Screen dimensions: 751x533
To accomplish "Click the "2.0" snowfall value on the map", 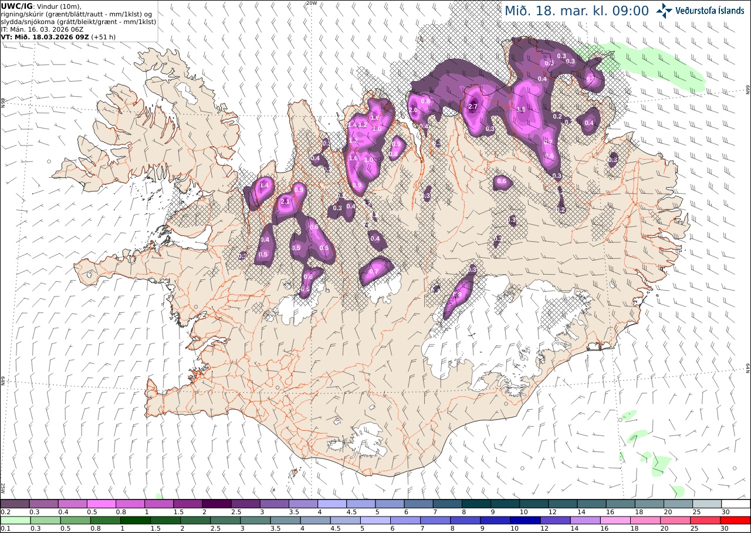I will [x=413, y=110].
